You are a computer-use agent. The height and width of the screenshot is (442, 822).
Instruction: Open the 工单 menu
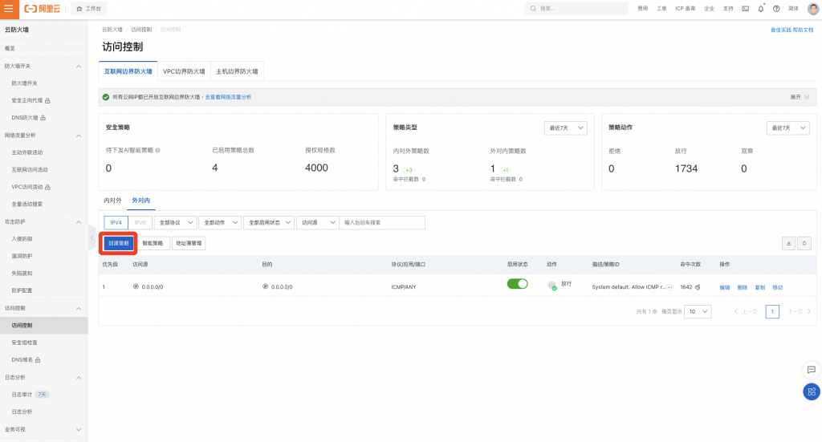tap(661, 9)
